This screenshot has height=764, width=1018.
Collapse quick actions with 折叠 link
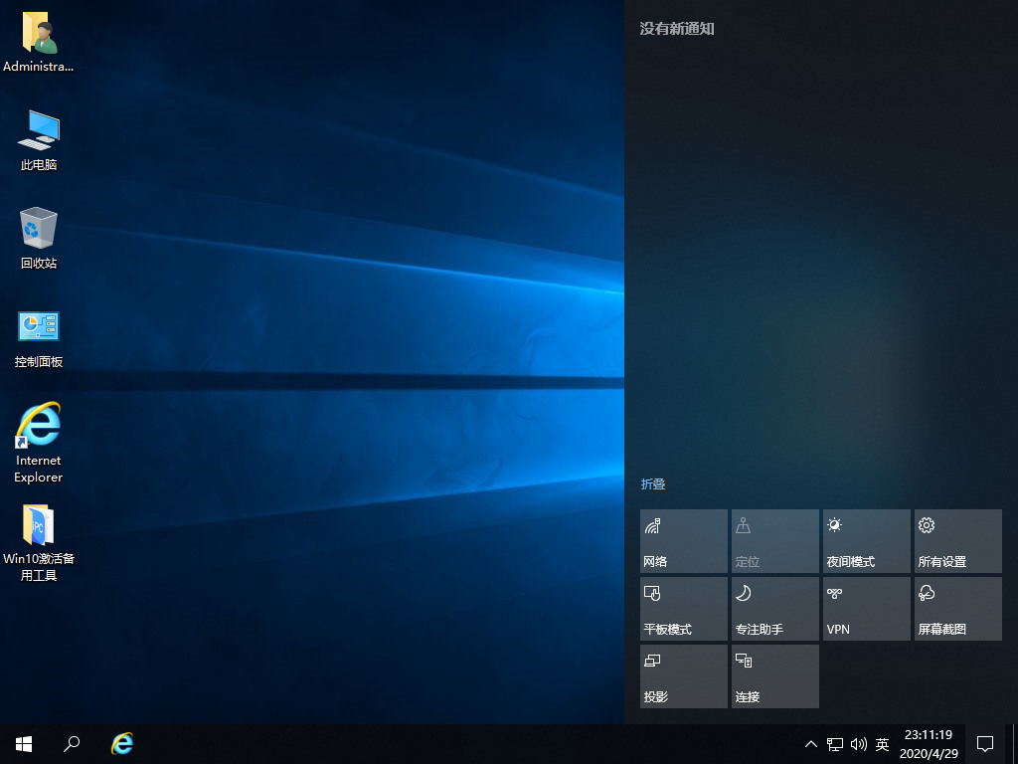(653, 484)
